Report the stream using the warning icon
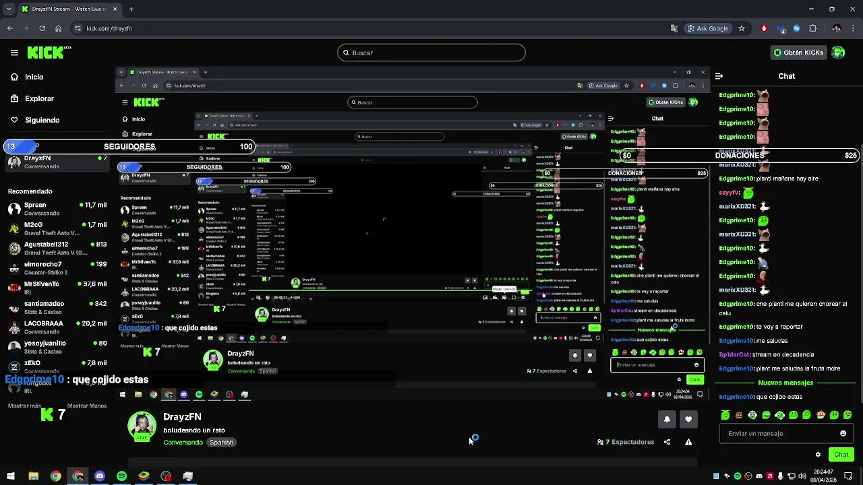 click(x=688, y=442)
